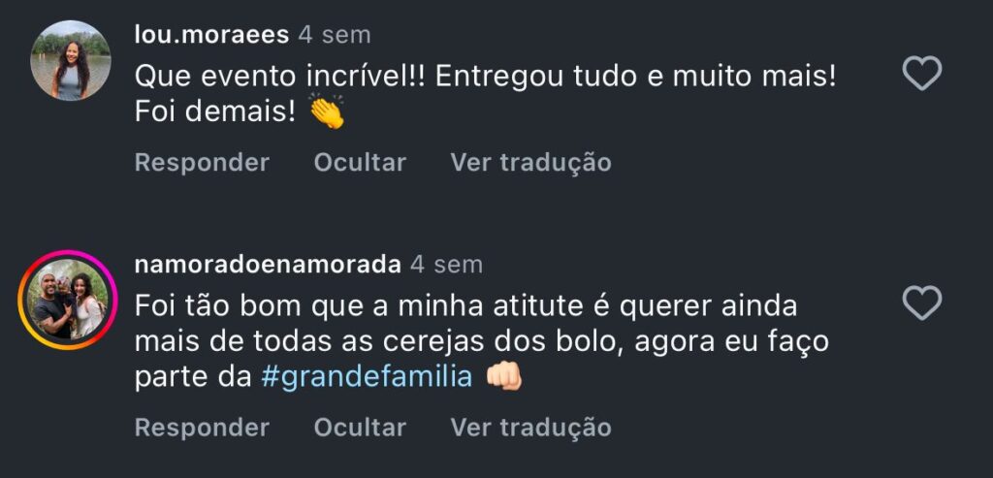Click Responder under lou.moraees comment
The image size is (993, 478).
(x=202, y=162)
